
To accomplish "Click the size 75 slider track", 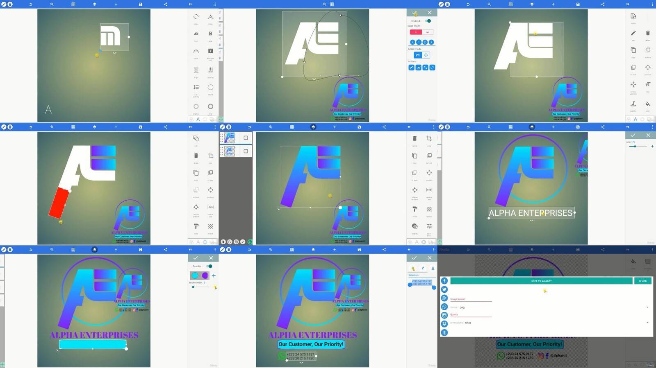I will coord(637,146).
